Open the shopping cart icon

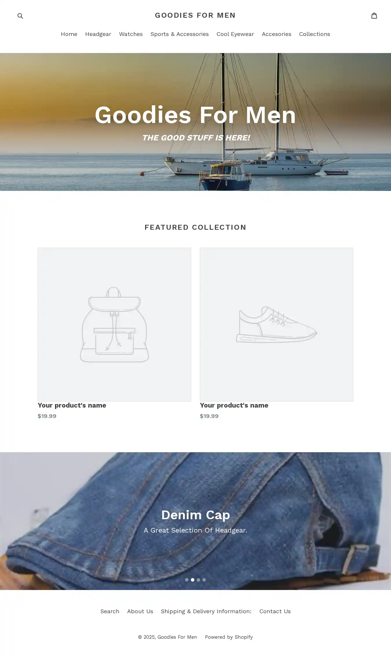click(374, 15)
